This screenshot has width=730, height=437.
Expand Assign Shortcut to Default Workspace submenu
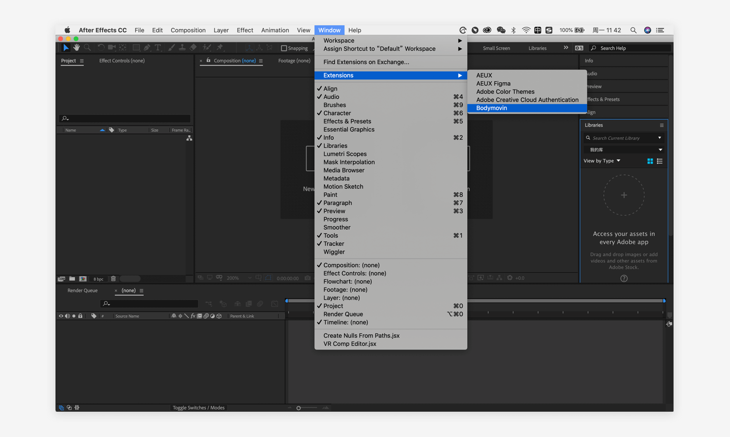[391, 49]
